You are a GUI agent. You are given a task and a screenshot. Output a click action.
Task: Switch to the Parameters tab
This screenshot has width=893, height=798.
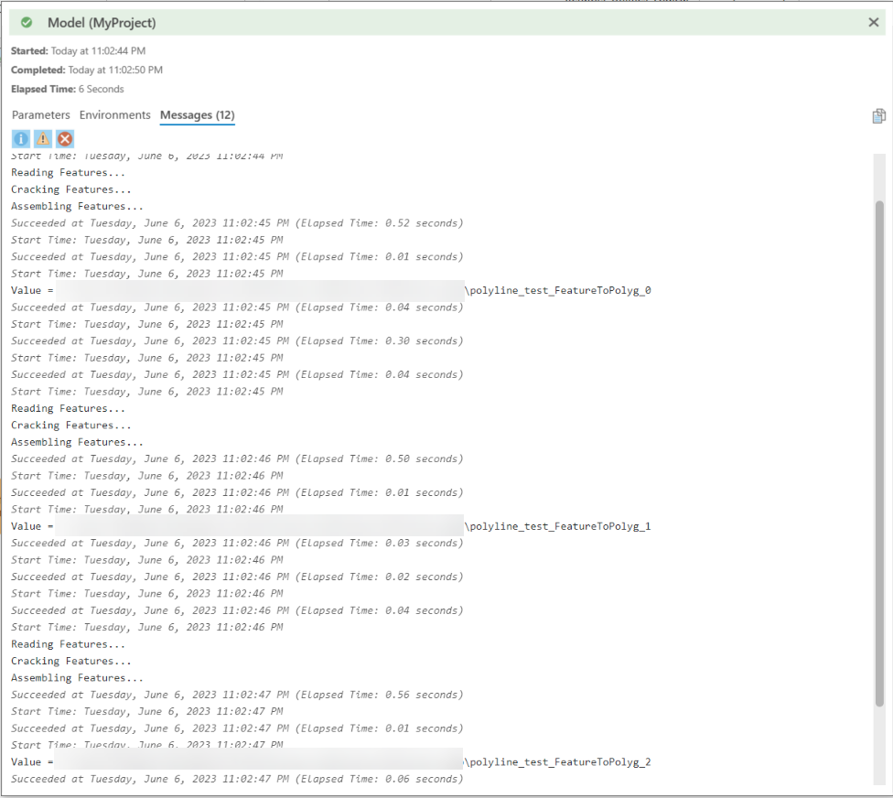tap(41, 115)
